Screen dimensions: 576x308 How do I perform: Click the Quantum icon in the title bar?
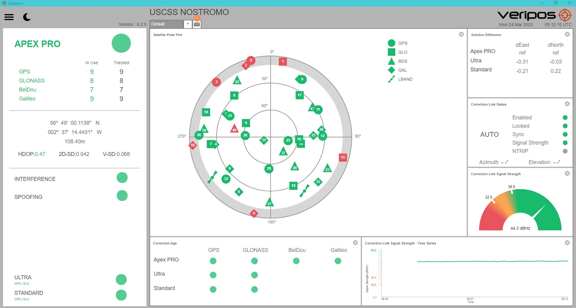4,3
